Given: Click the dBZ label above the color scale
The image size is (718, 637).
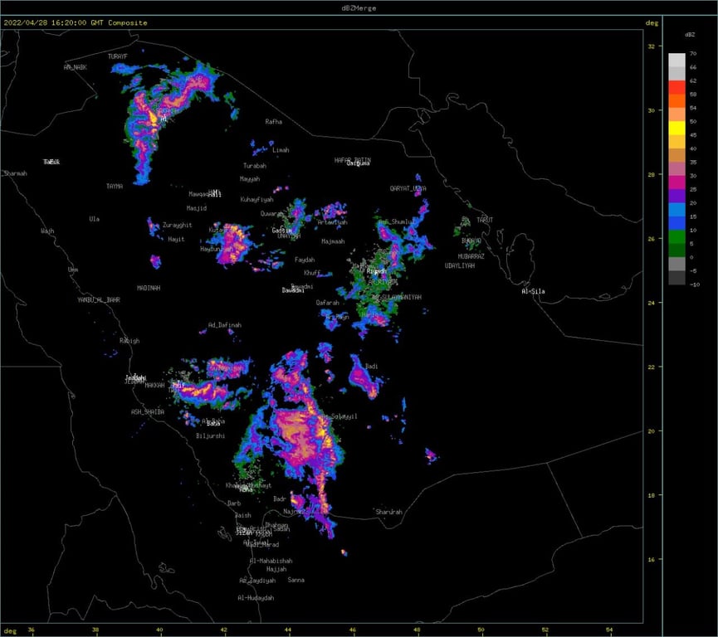Looking at the screenshot, I should coord(690,35).
